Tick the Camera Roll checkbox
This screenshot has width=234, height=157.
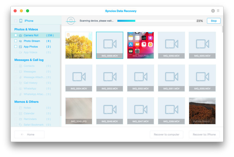16,35
